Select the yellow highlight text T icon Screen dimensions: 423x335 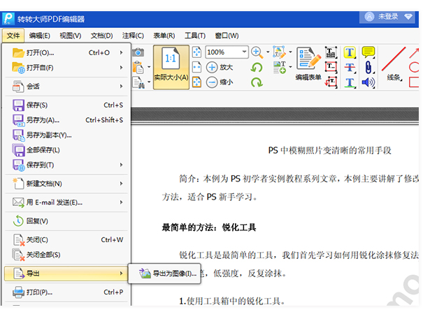[350, 52]
